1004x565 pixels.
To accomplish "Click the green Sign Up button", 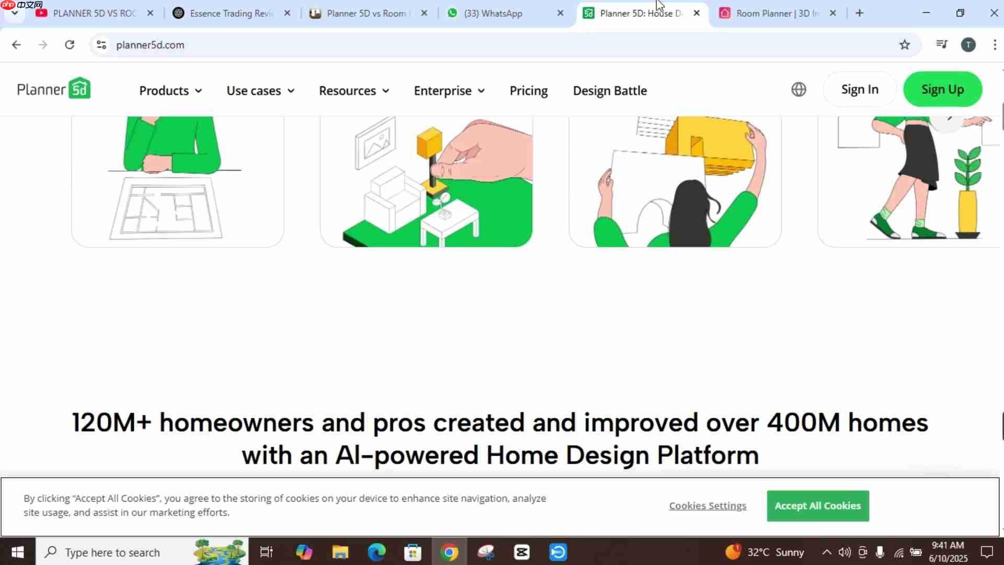I will 942,89.
